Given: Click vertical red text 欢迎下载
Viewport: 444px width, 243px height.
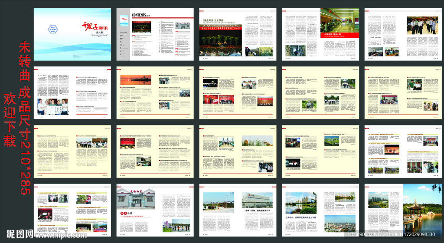Looking at the screenshot, I should click(x=10, y=119).
